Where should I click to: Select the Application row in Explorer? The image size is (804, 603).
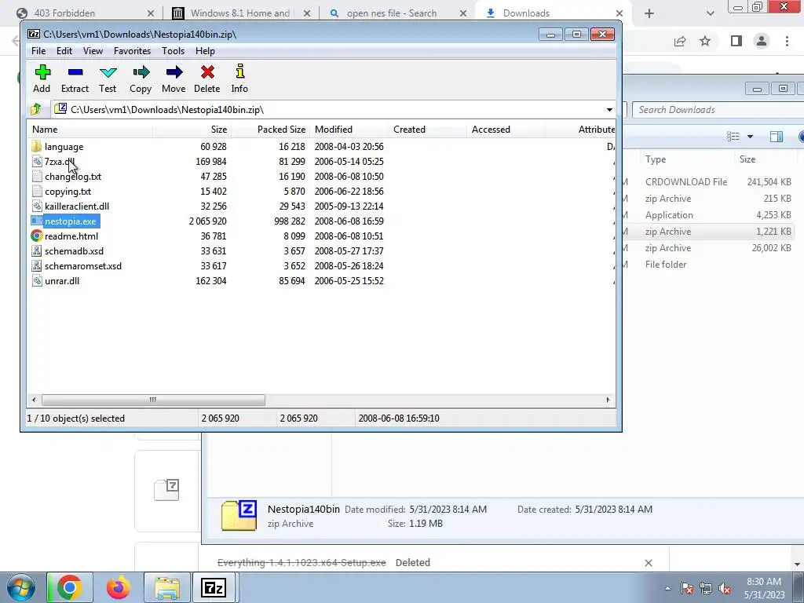707,215
